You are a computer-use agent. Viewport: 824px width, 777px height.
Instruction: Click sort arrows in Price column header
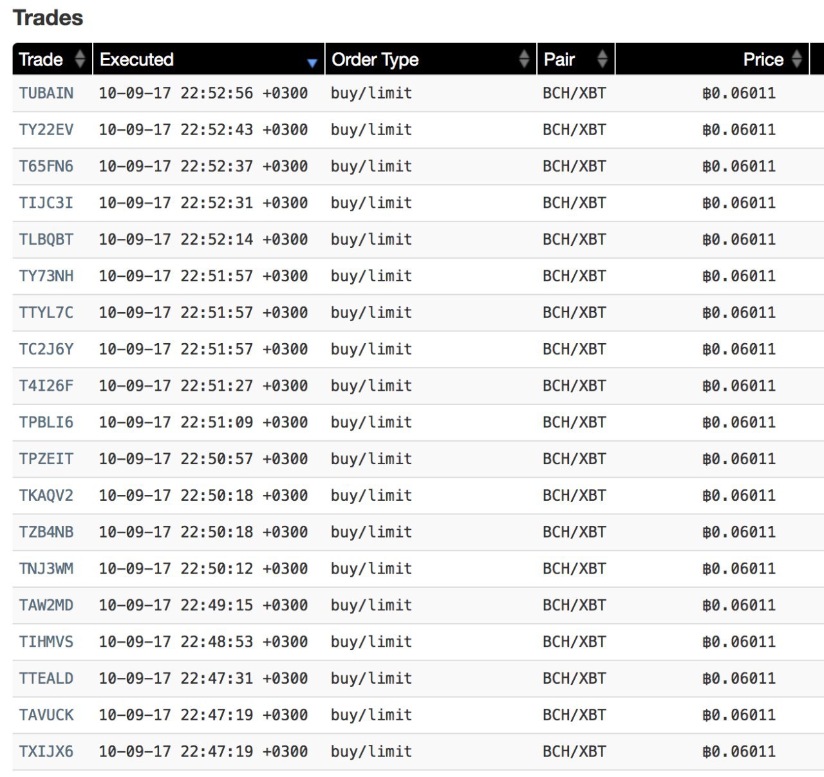pyautogui.click(x=796, y=59)
